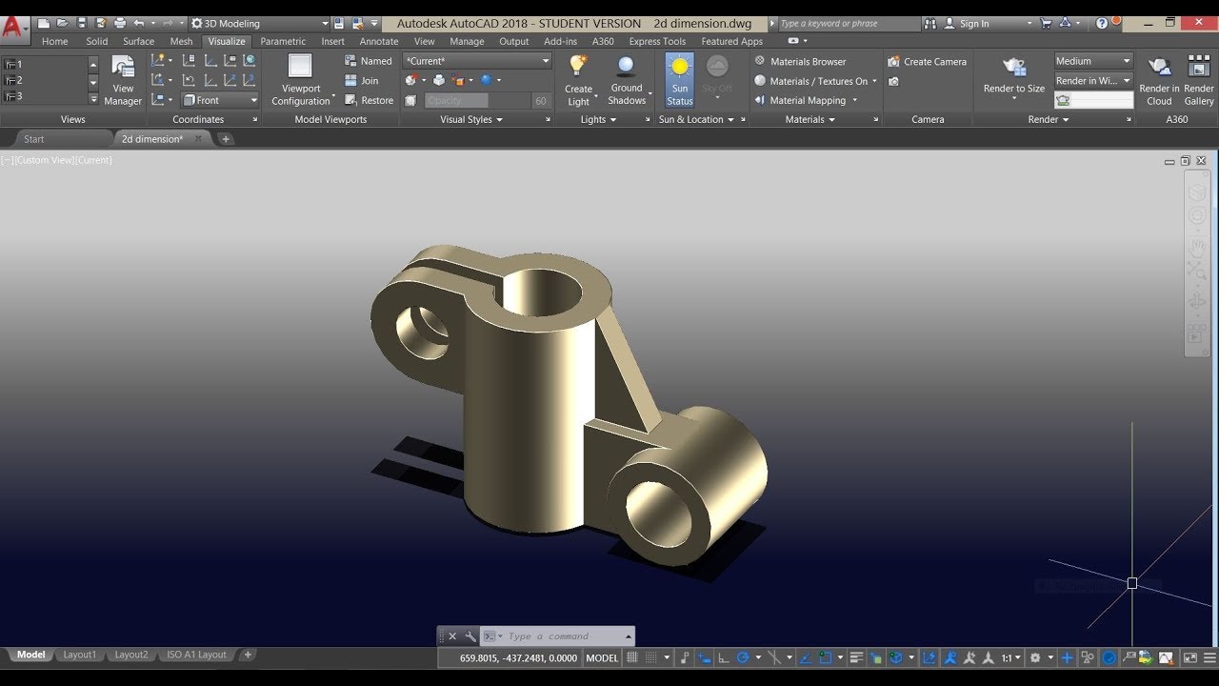Click the Join viewports button
The height and width of the screenshot is (686, 1219).
coord(362,81)
